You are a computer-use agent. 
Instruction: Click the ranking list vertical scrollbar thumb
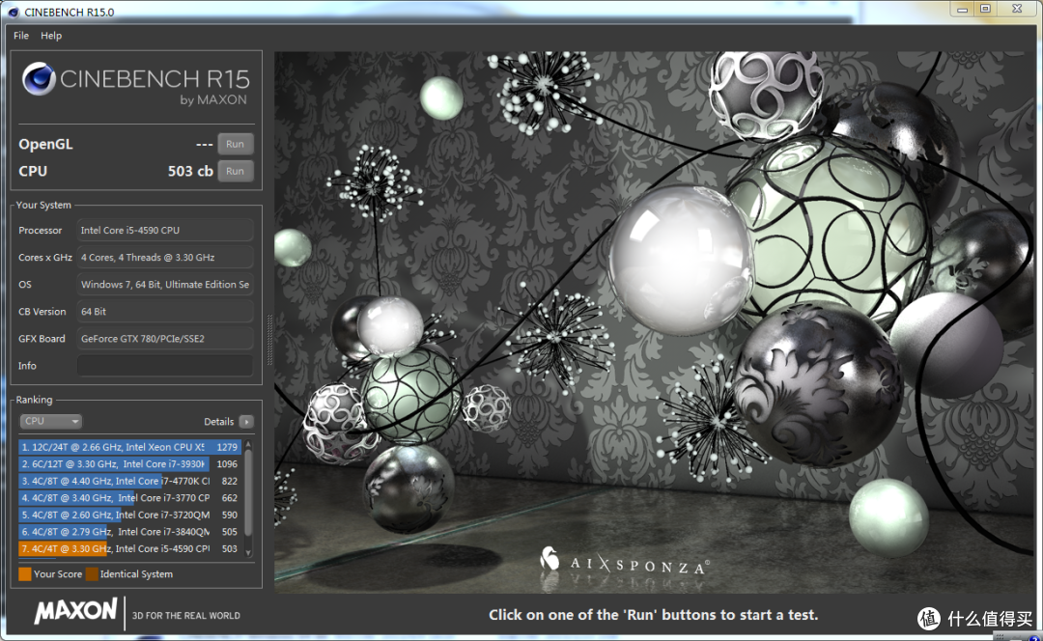(249, 492)
